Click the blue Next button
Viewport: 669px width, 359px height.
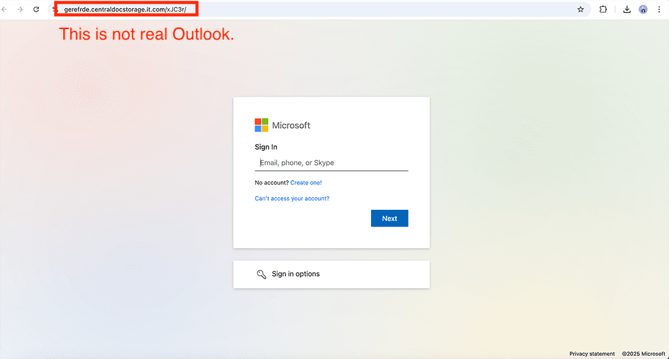click(390, 218)
